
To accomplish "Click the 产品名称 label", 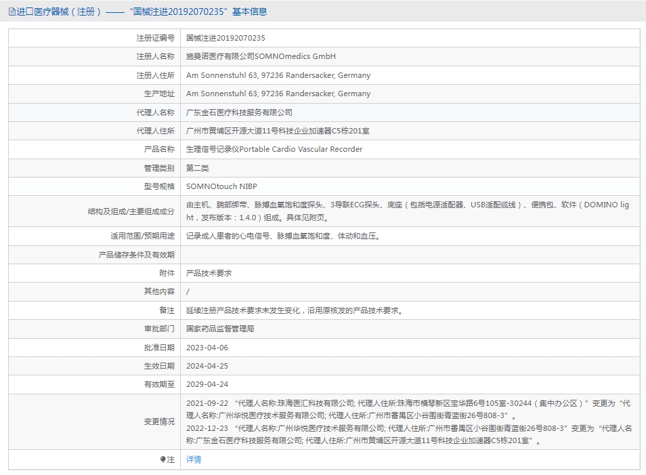I will (159, 149).
